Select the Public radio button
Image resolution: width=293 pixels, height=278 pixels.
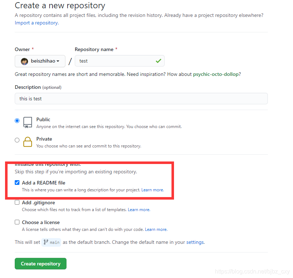(x=17, y=121)
